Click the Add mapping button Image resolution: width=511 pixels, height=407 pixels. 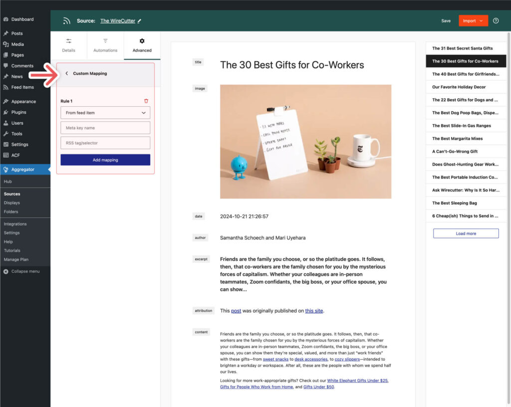coord(105,160)
